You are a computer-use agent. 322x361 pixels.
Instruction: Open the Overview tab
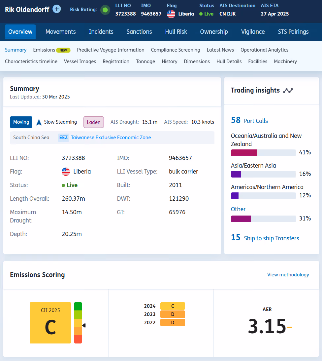coord(20,32)
